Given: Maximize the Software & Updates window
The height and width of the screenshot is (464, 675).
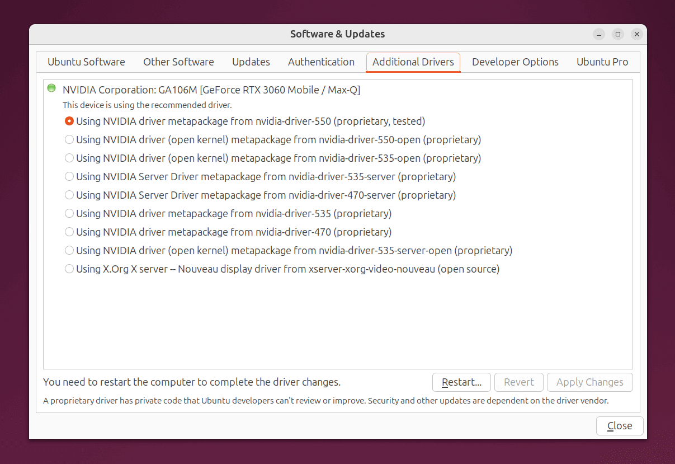Looking at the screenshot, I should coord(618,34).
